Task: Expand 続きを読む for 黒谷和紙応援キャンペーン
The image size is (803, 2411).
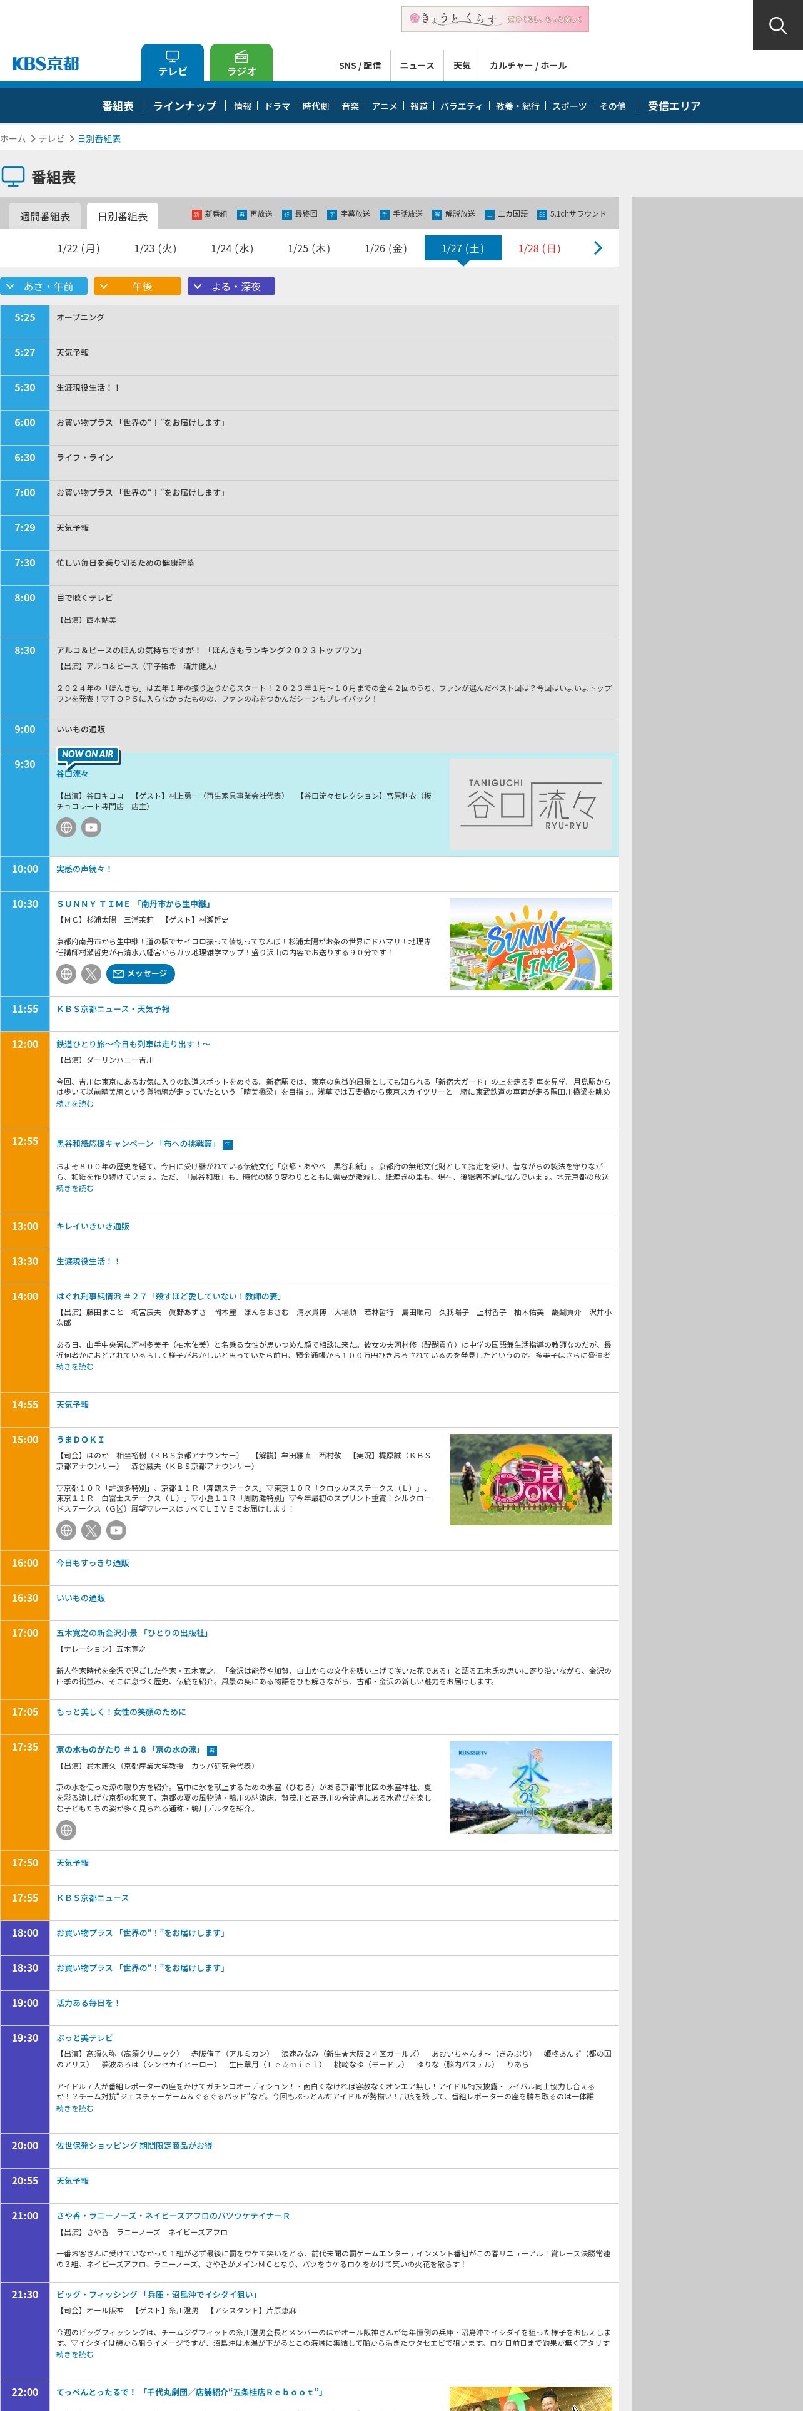Action: click(75, 1188)
